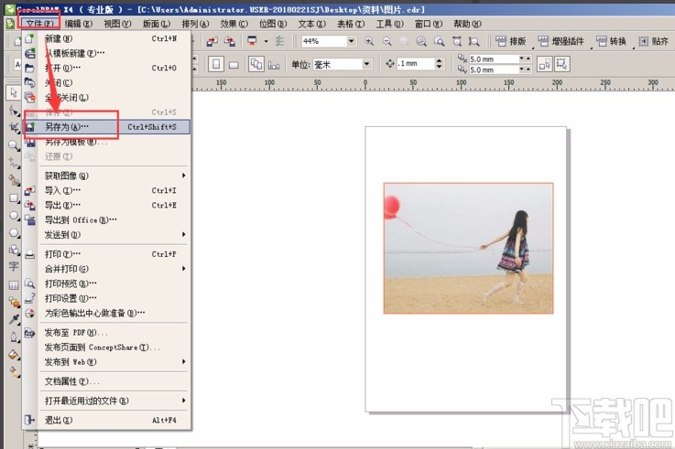Click the .1 mm nudge offset field

(416, 64)
